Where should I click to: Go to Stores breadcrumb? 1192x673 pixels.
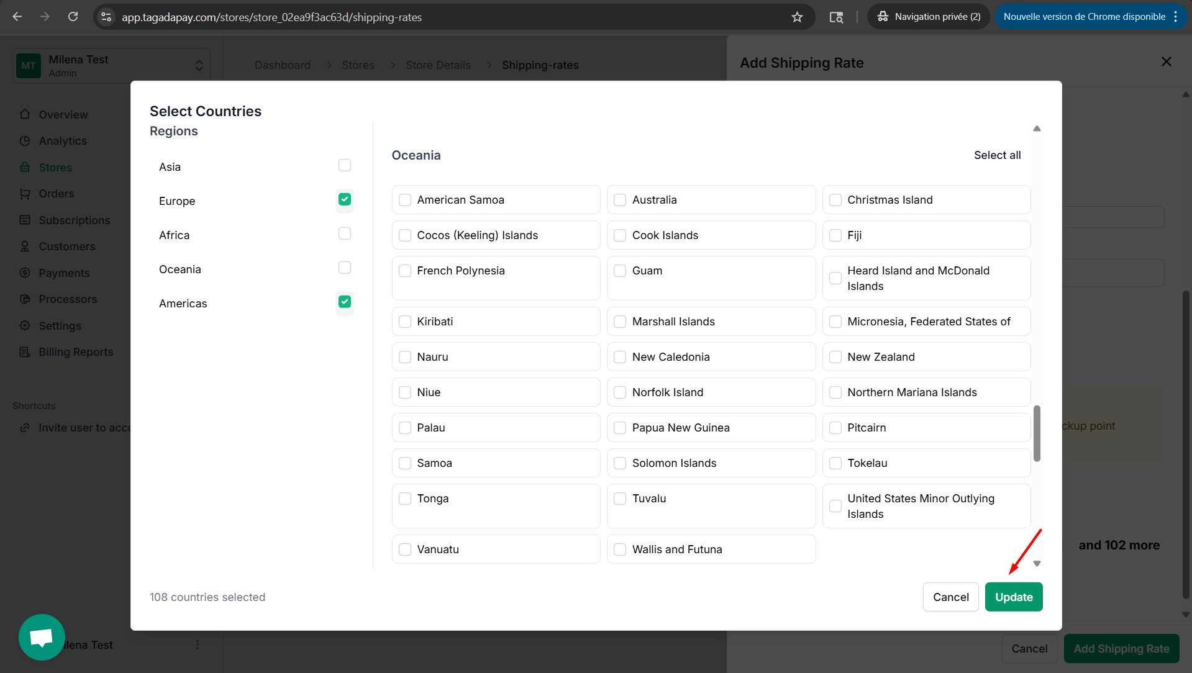coord(358,65)
